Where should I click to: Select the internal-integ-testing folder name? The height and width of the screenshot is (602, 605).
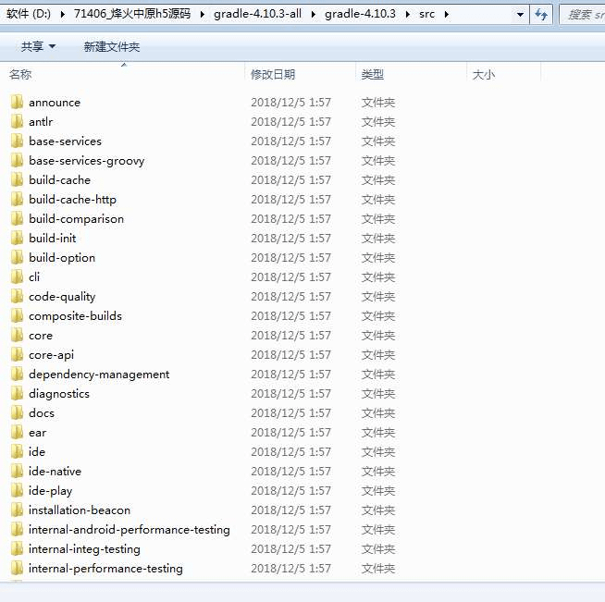(84, 548)
